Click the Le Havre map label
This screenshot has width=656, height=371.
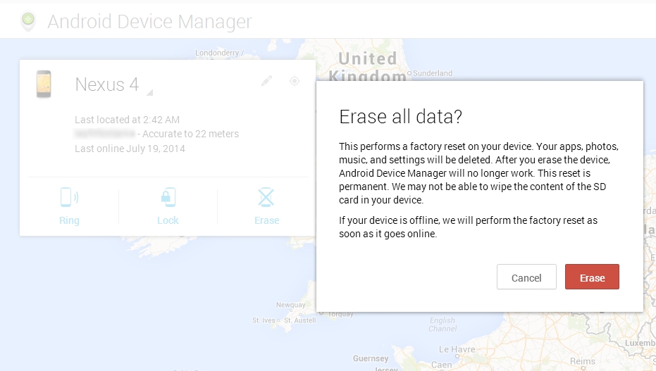click(x=457, y=349)
